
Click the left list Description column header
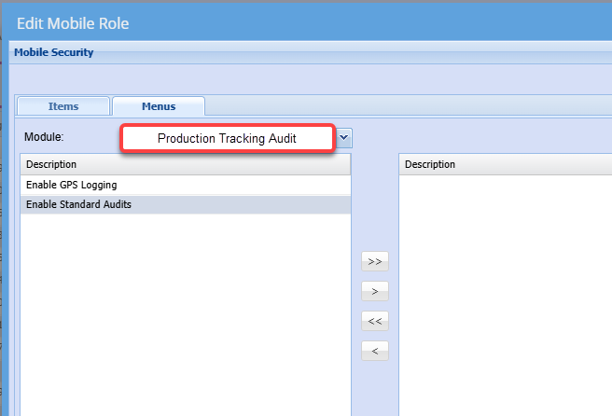(185, 164)
